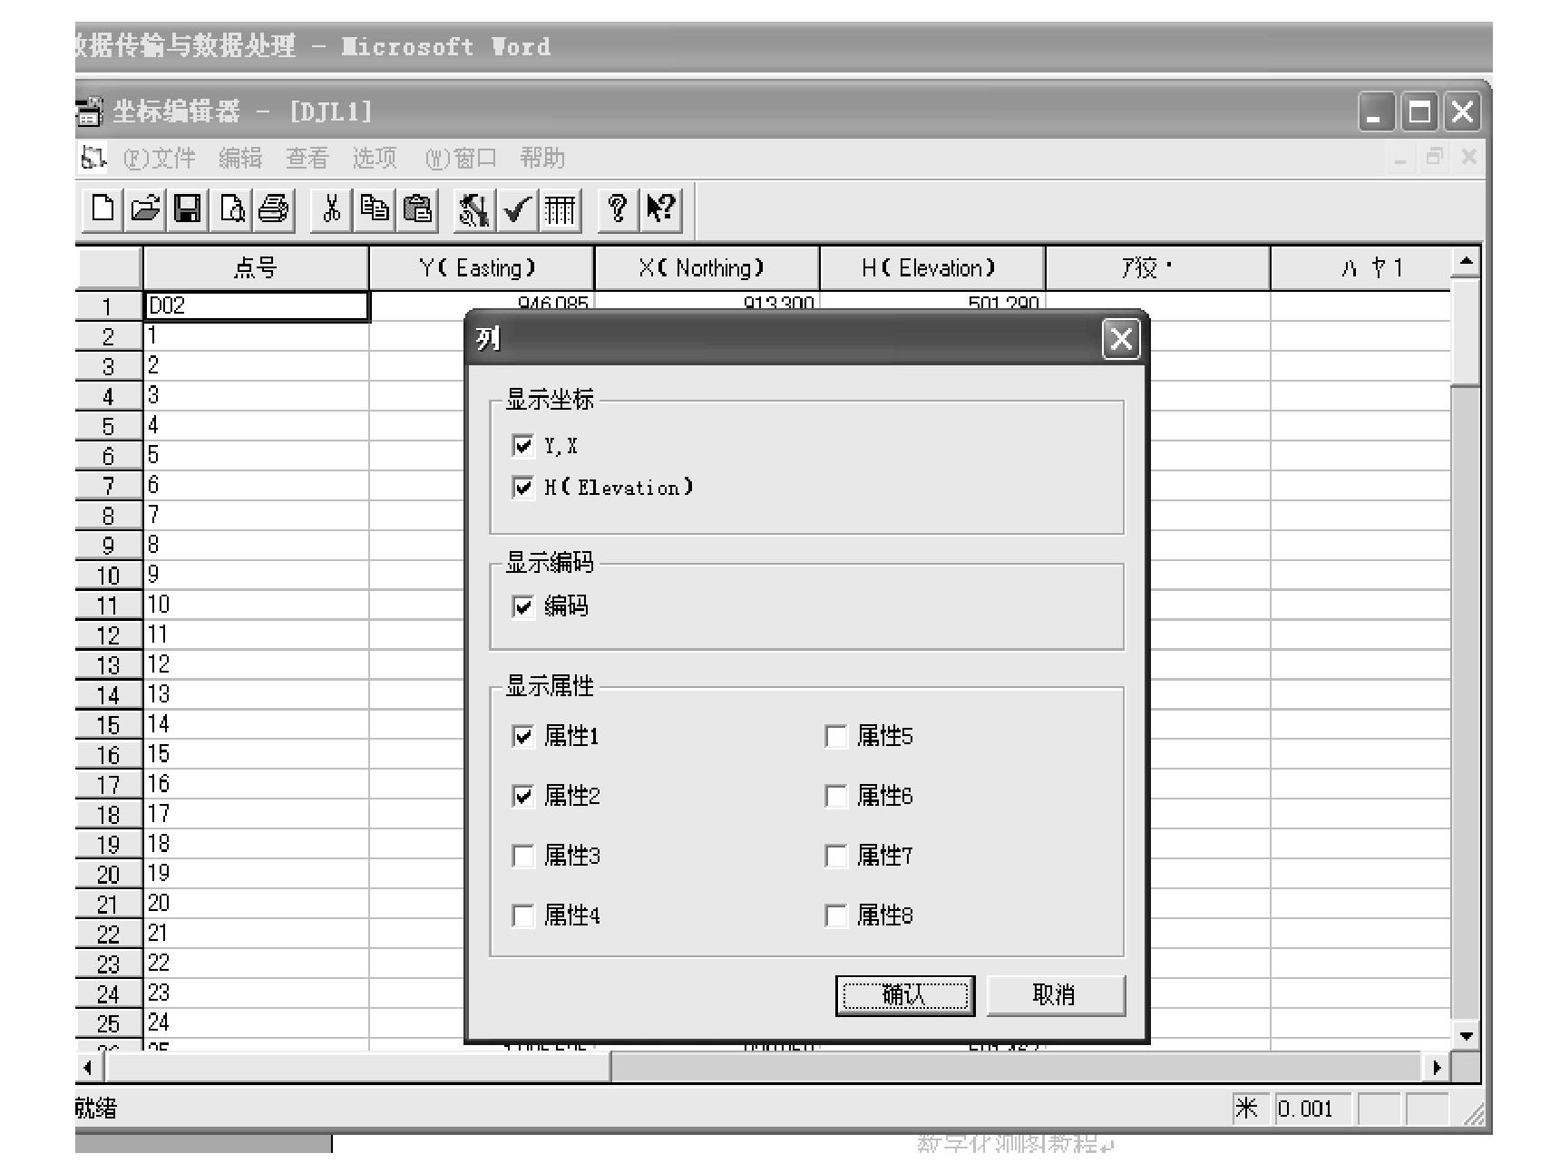Click the checkmark toolbar icon

[x=517, y=210]
